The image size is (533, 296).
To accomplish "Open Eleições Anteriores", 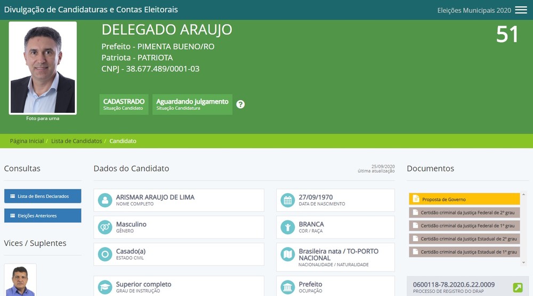I will coord(43,216).
